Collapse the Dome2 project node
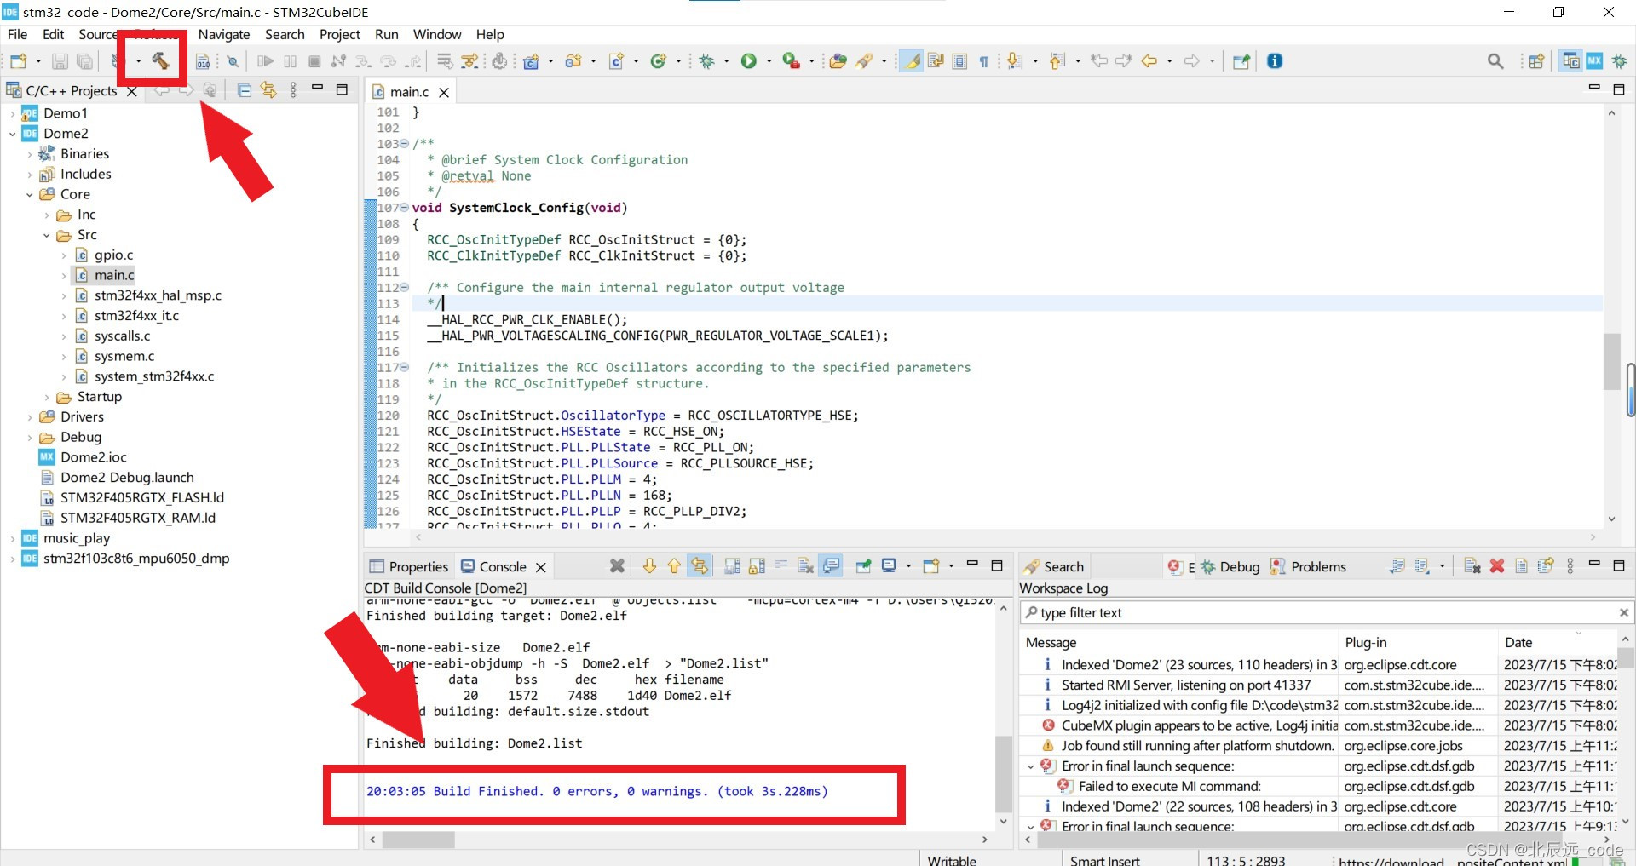 click(x=12, y=134)
